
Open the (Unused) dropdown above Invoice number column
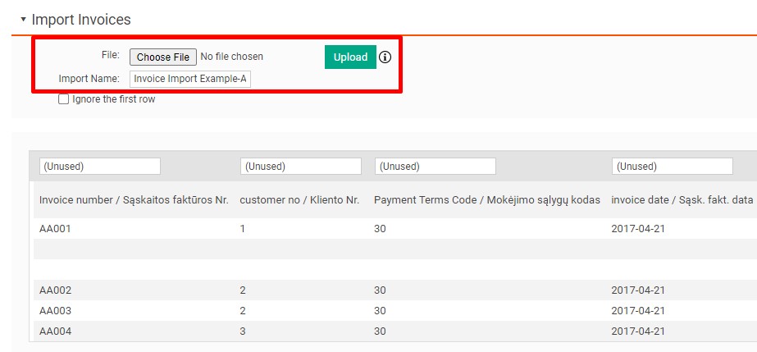99,167
